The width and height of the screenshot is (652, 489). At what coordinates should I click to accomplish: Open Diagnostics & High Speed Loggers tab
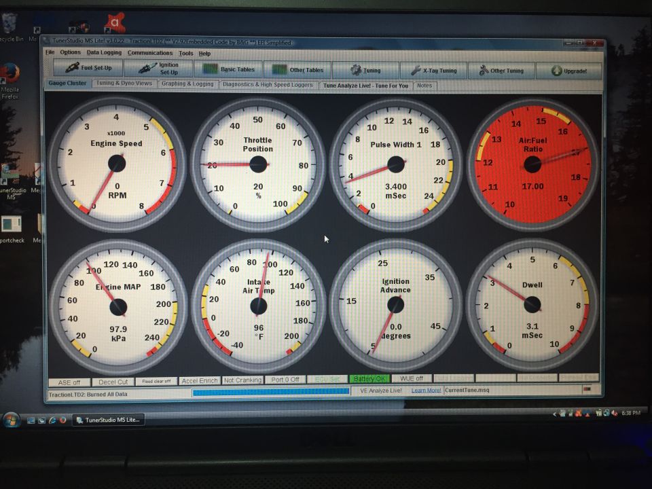(268, 85)
